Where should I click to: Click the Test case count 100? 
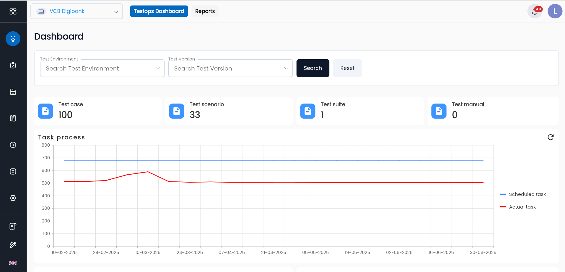(x=65, y=115)
